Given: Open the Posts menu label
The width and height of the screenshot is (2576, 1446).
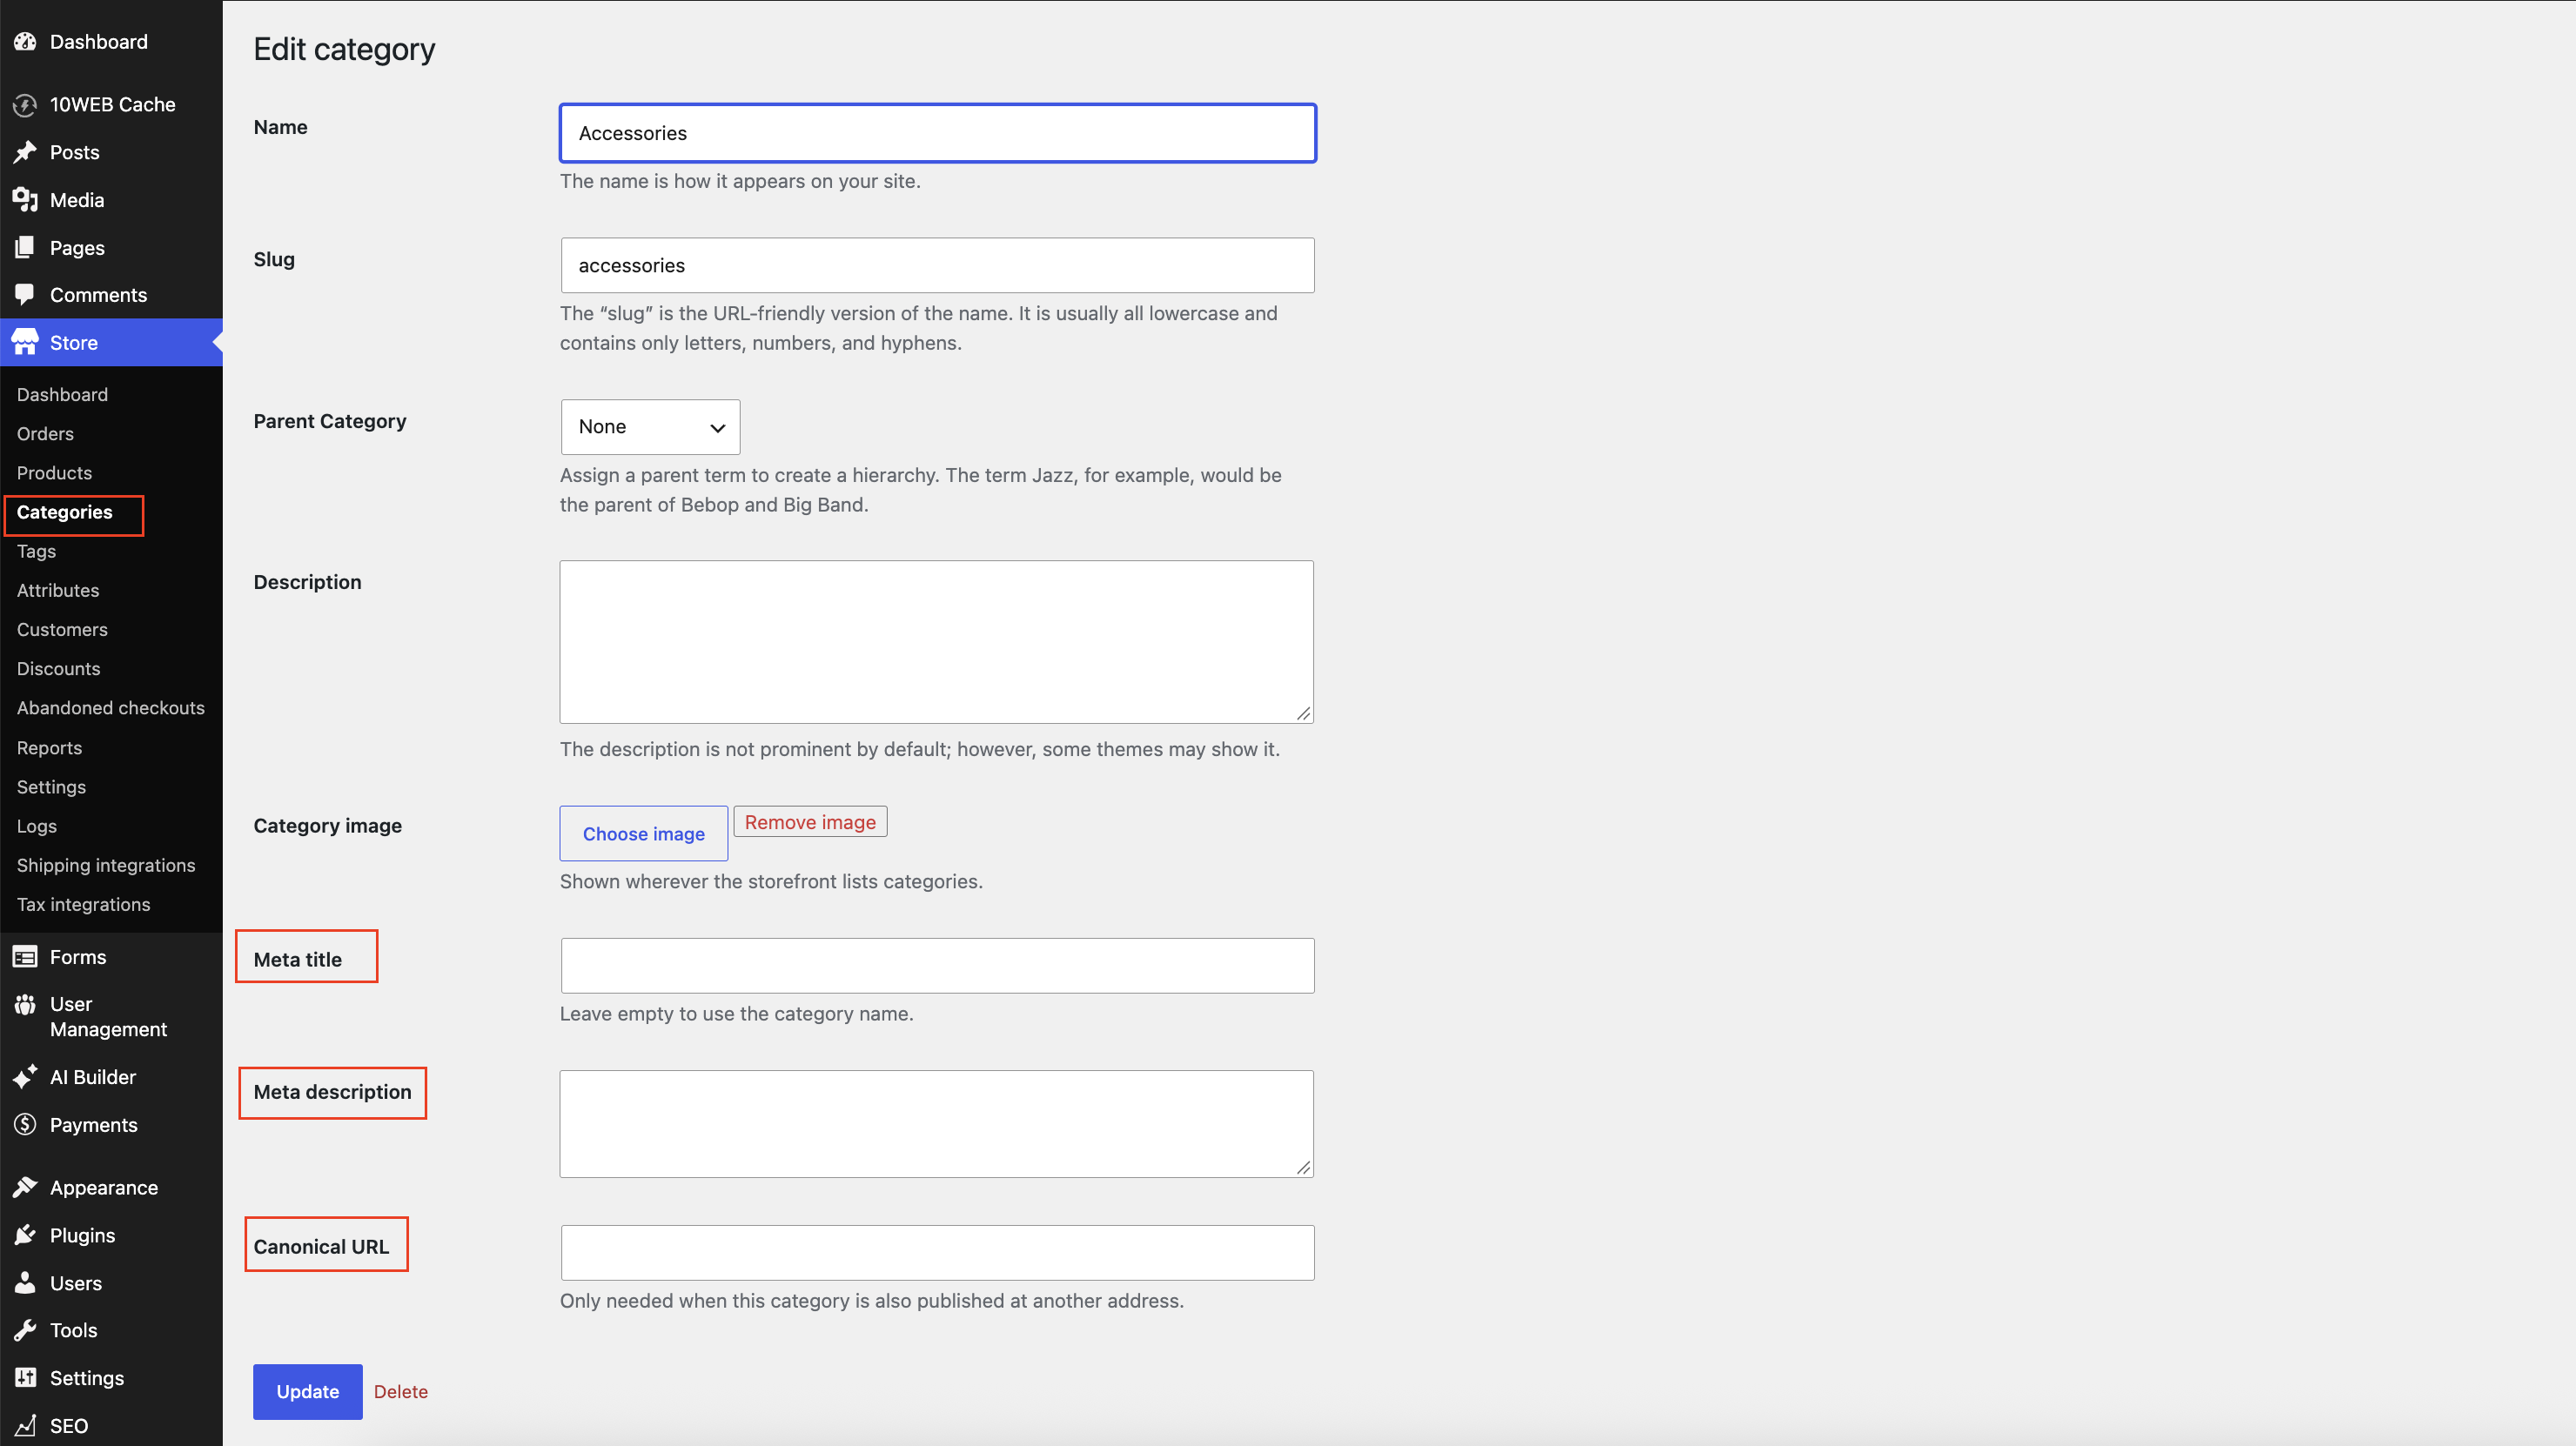Looking at the screenshot, I should 75,152.
